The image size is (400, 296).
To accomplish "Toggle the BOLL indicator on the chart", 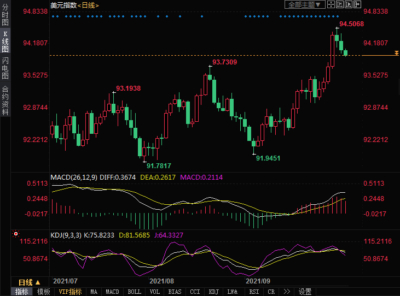I will tap(134, 292).
